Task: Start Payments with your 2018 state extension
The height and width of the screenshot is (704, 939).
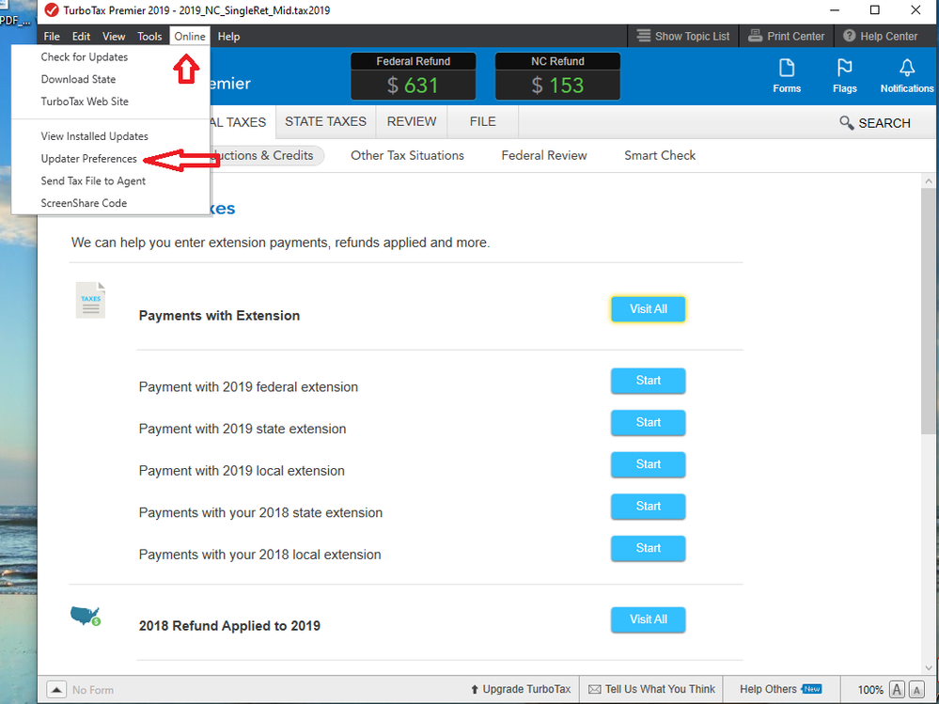Action: point(648,507)
